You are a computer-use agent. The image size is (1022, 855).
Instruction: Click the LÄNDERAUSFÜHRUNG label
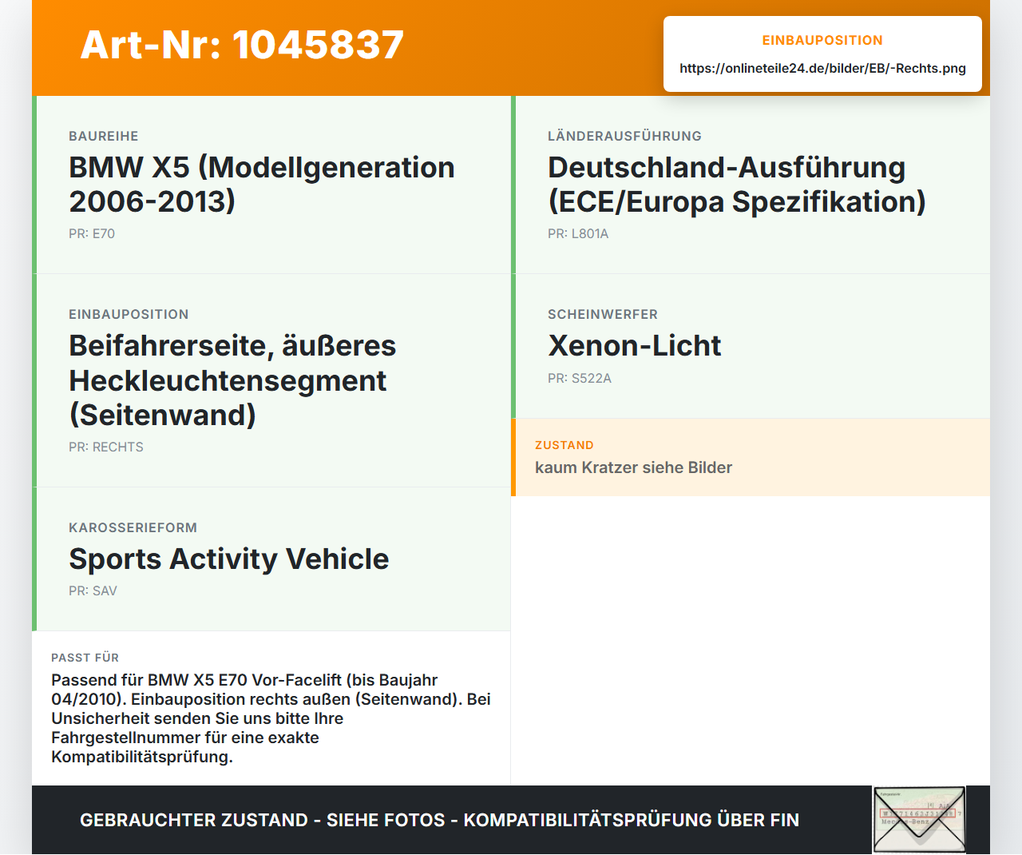pyautogui.click(x=624, y=137)
